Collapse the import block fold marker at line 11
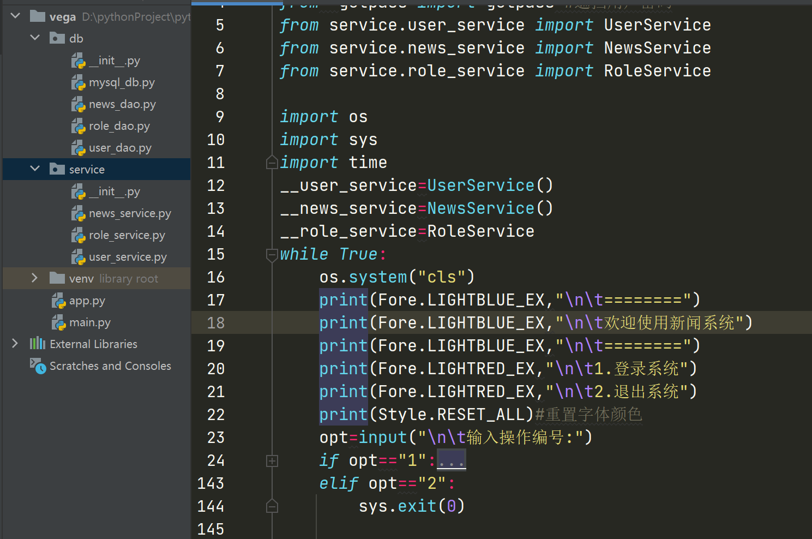 pos(272,163)
